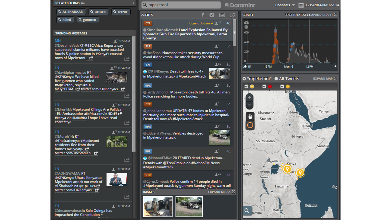Viewport: 391px width, 220px height.
Task: Select the link filter icon in Alerts header
Action: click(232, 15)
